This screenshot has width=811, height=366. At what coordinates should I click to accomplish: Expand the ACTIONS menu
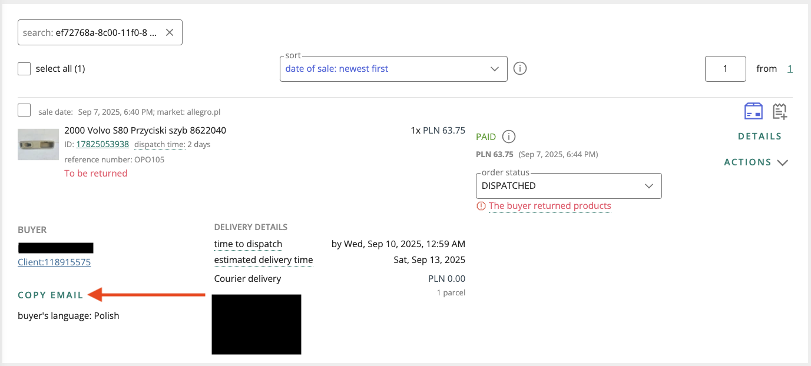756,162
